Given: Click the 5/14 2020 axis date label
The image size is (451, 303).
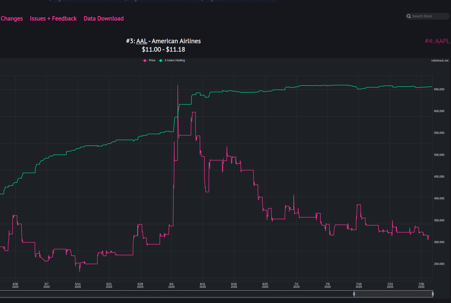Looking at the screenshot, I should 78,285.
